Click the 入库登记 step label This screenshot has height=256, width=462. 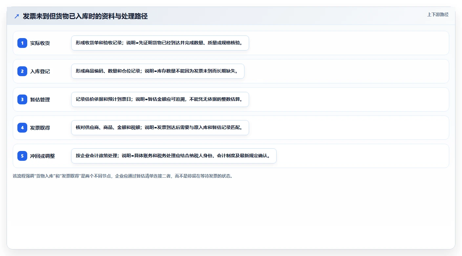tap(40, 71)
